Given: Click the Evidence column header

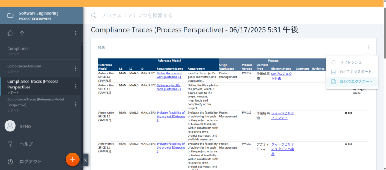Looking at the screenshot, I should click(318, 69).
